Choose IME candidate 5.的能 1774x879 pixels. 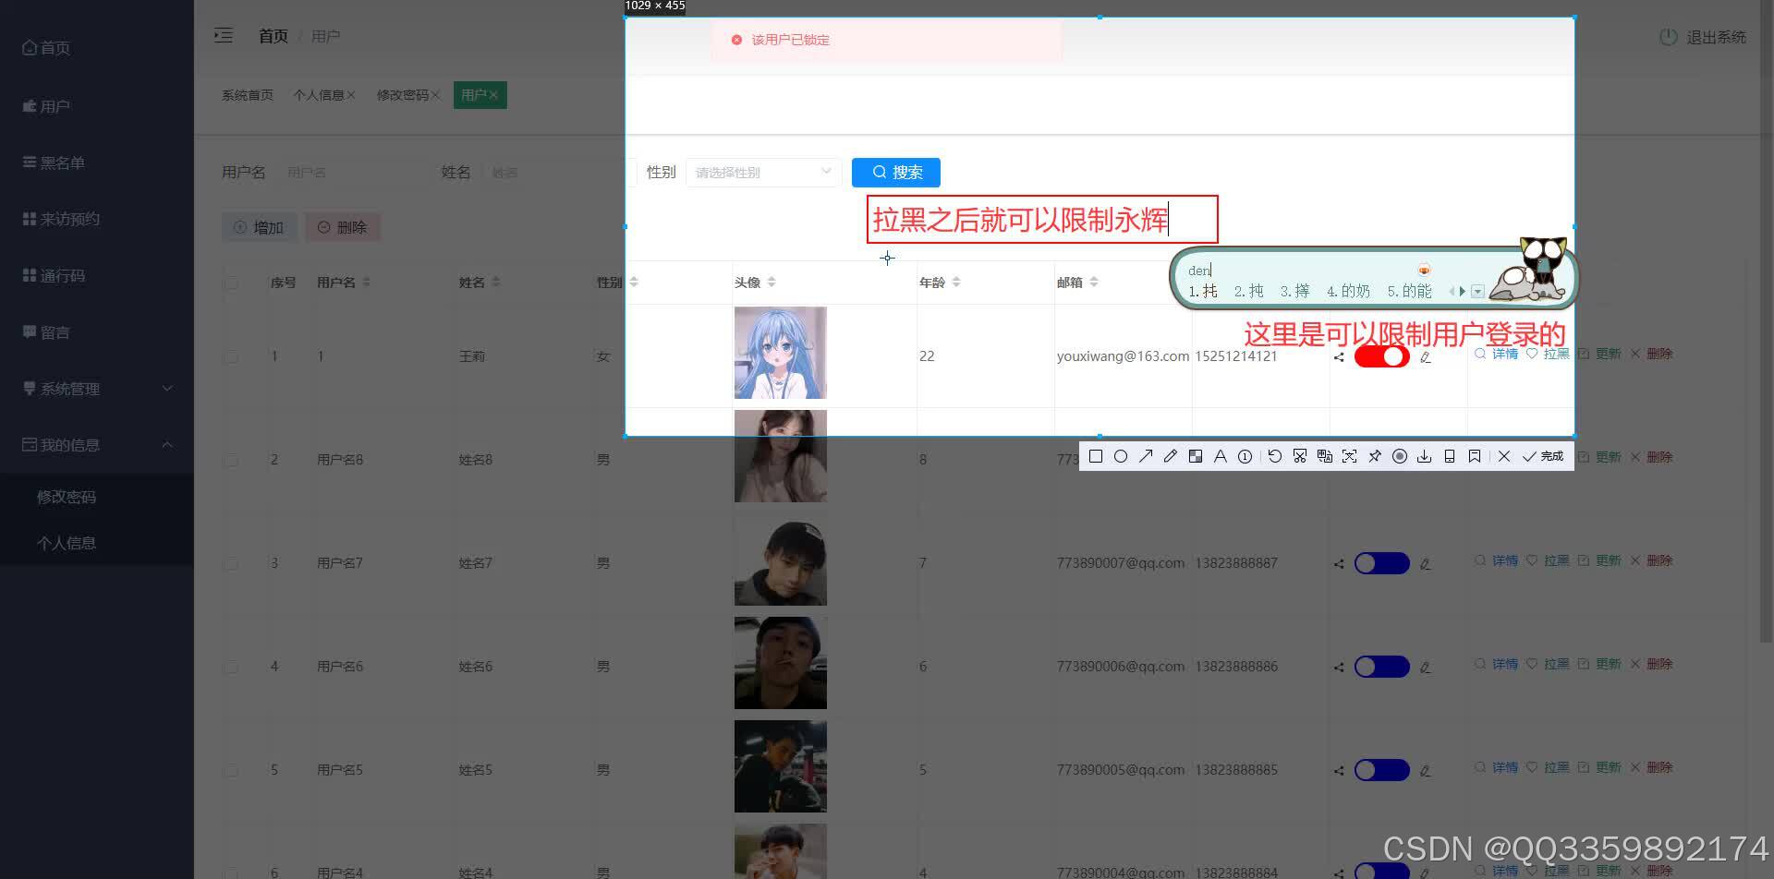1409,292
